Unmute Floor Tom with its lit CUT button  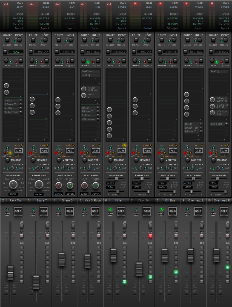click(x=150, y=236)
